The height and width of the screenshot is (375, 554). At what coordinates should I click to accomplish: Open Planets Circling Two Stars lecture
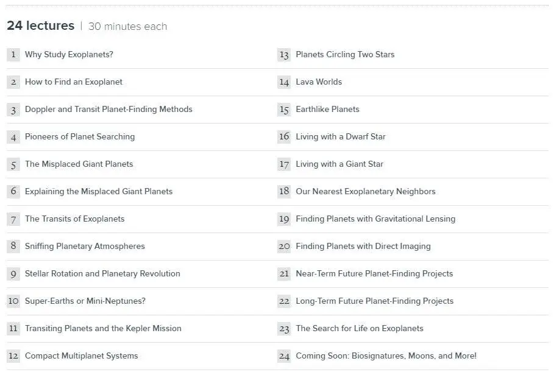click(345, 54)
